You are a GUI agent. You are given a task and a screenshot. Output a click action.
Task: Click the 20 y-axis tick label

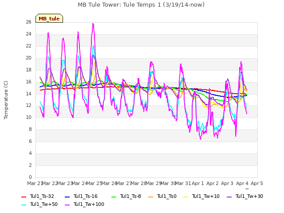coord(28,58)
